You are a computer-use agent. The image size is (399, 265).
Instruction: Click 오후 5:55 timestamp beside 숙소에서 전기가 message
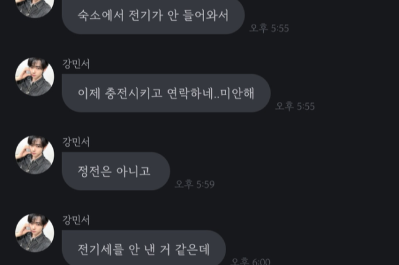[269, 28]
